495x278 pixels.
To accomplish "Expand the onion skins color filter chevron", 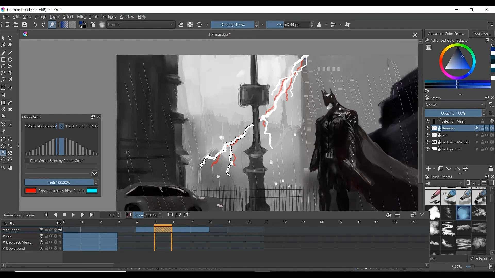I will (x=95, y=174).
